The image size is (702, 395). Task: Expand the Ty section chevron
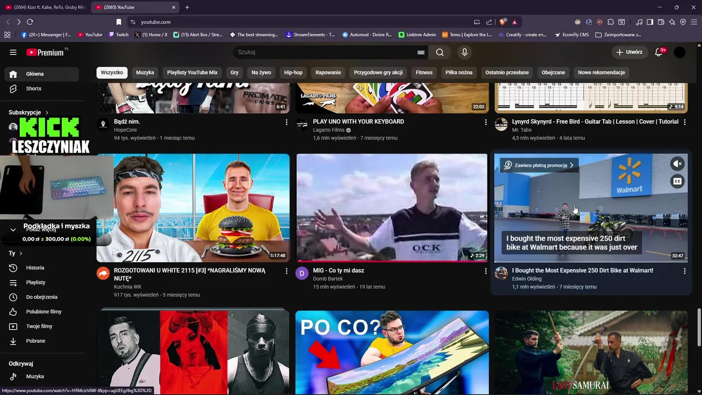[21, 253]
